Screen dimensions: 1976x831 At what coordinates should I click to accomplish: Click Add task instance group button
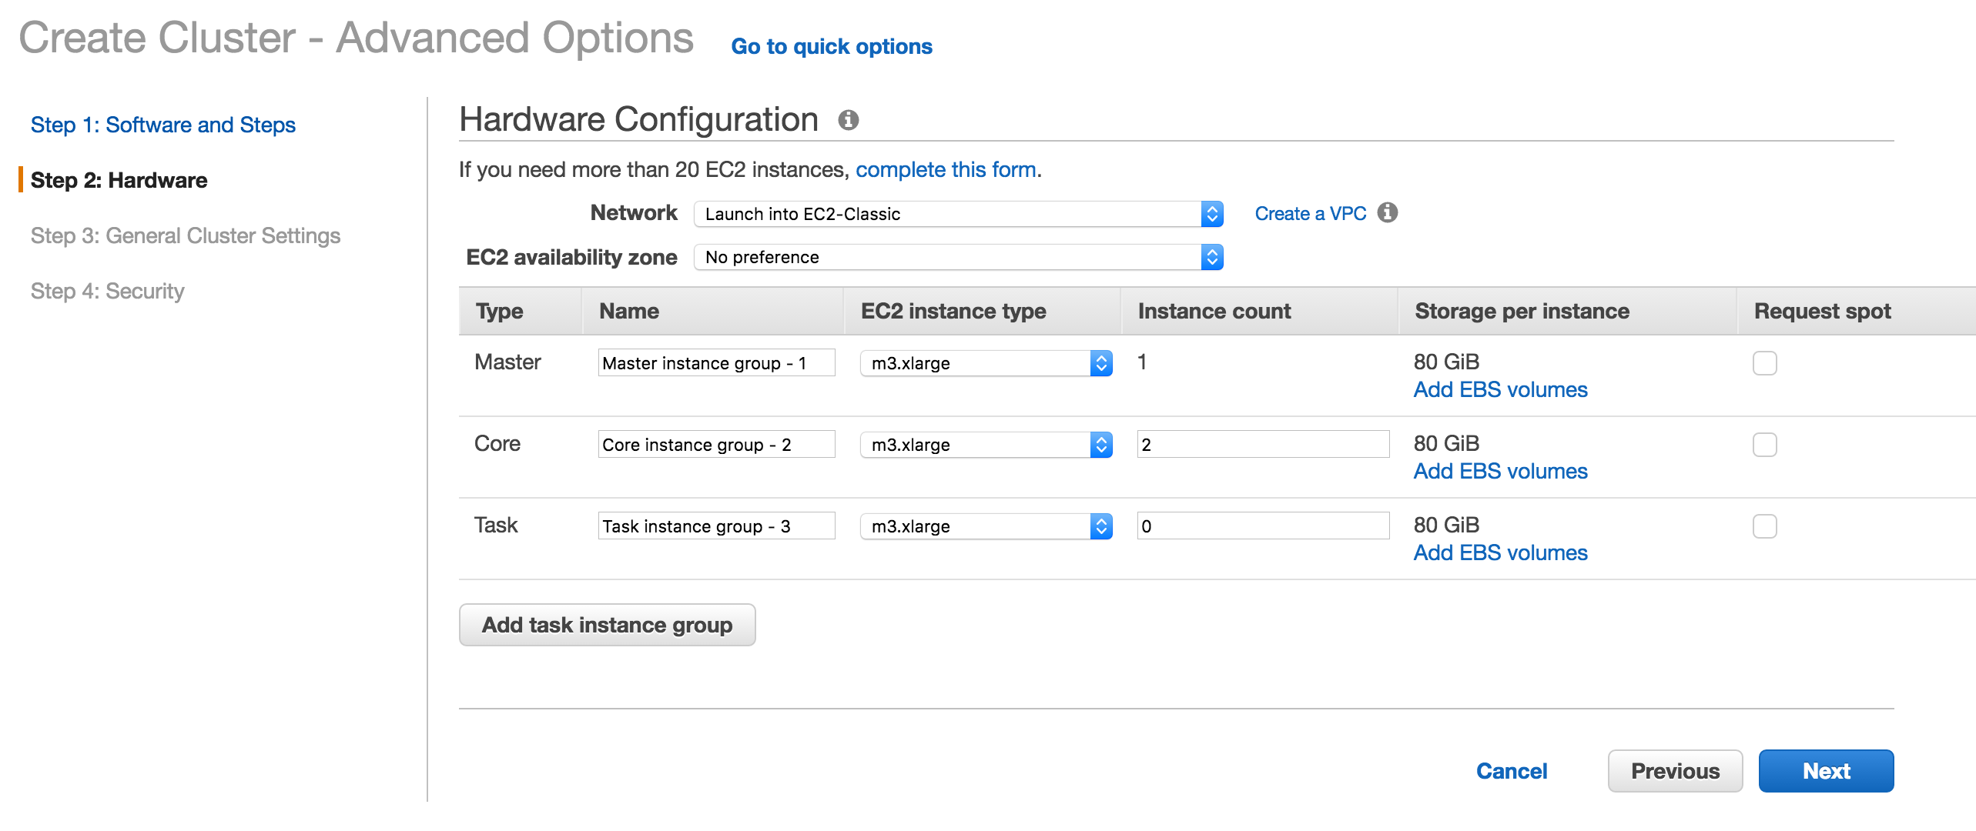(x=607, y=625)
